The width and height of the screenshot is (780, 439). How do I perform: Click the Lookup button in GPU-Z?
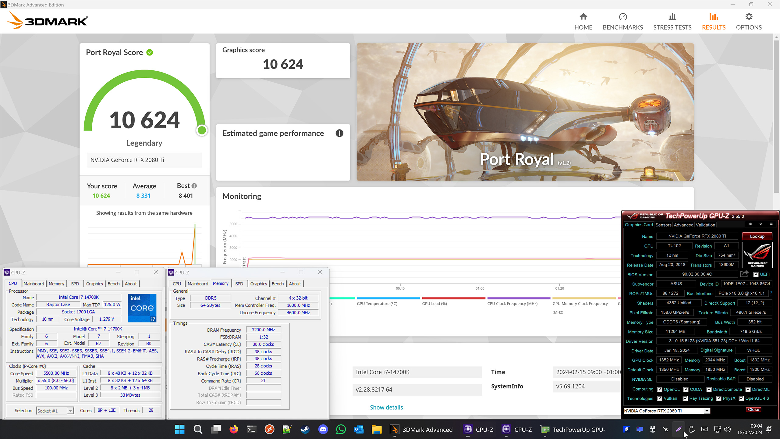[757, 236]
